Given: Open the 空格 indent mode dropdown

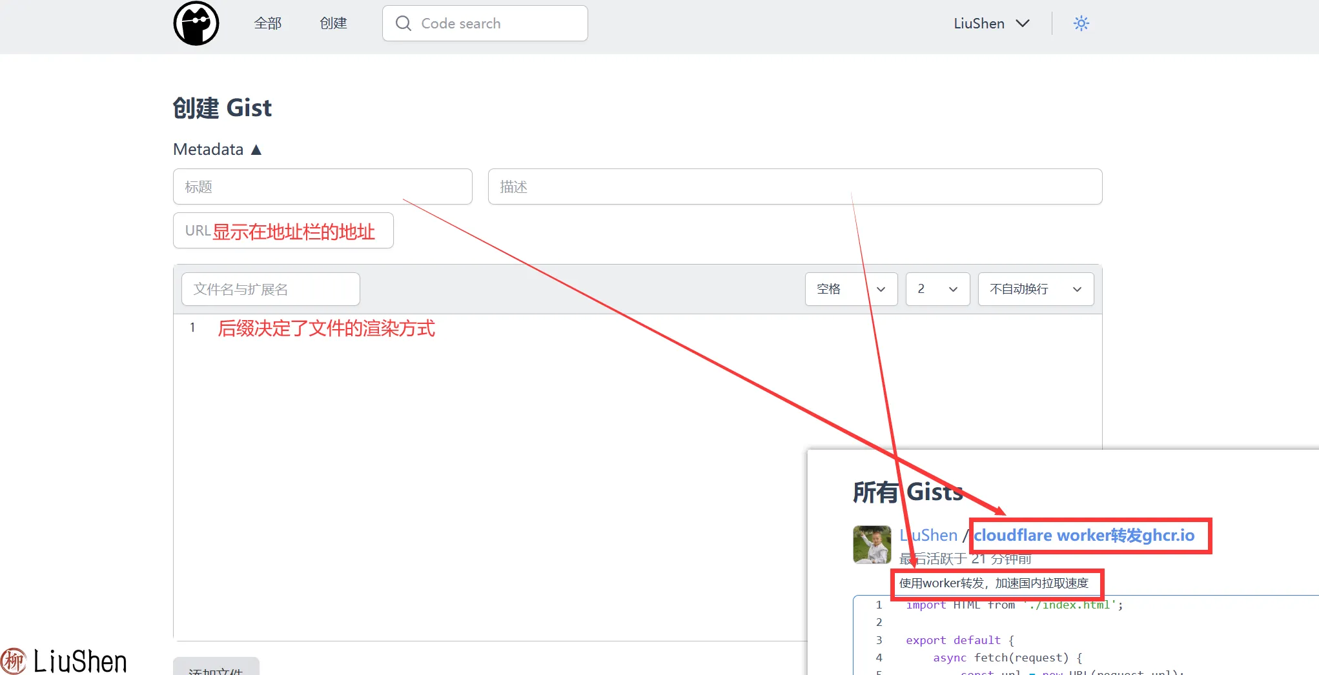Looking at the screenshot, I should coord(850,290).
